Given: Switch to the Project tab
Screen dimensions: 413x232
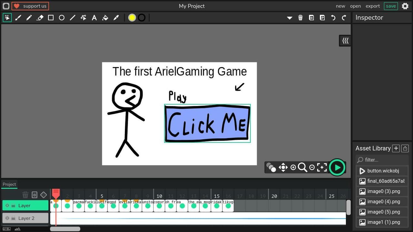Looking at the screenshot, I should point(9,184).
